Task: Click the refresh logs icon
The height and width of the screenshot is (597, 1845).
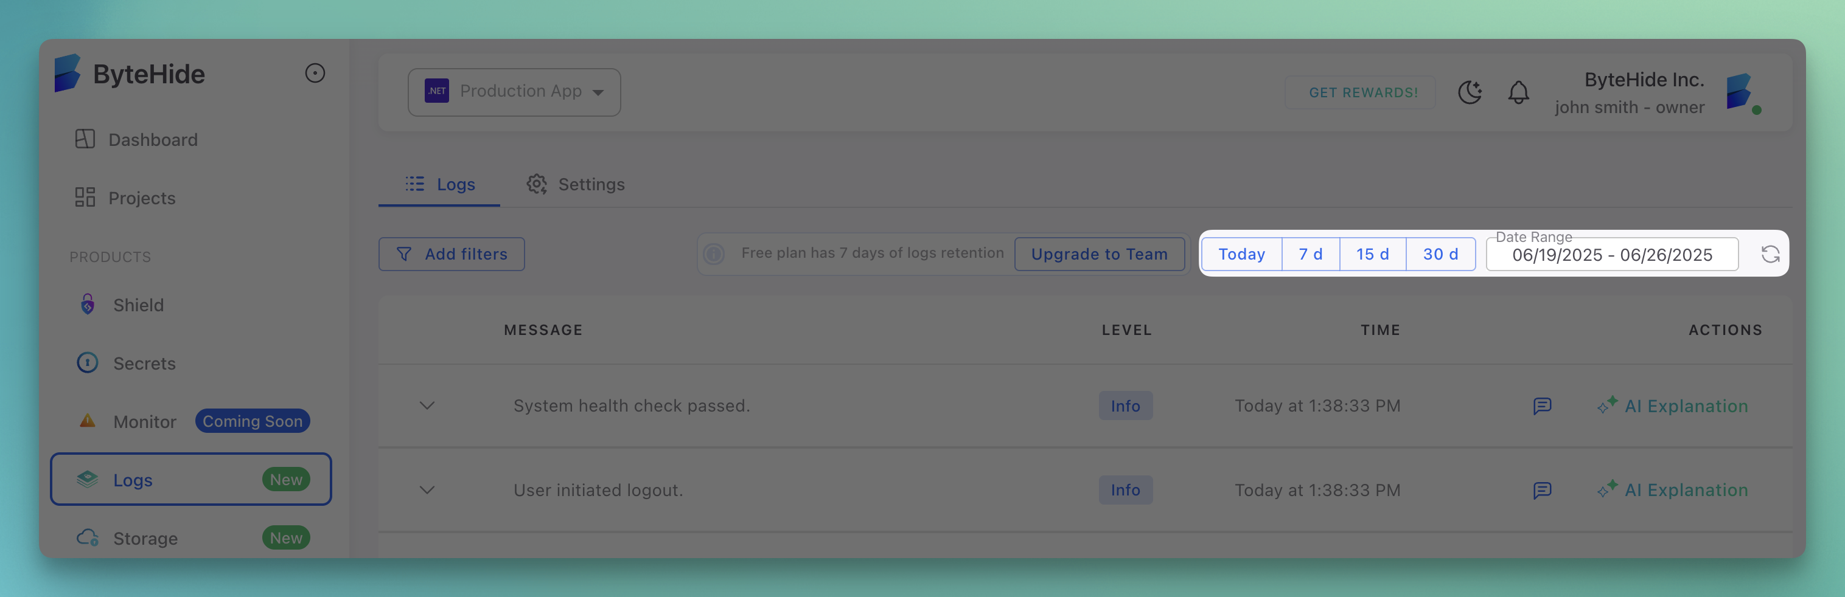Action: pyautogui.click(x=1770, y=254)
